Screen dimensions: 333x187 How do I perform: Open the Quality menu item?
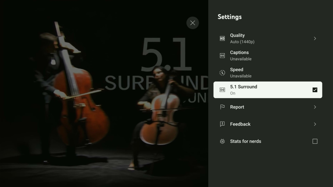(268, 38)
